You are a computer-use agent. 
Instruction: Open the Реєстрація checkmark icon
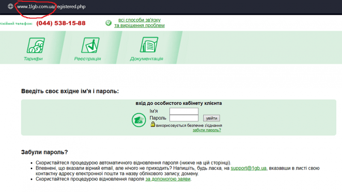(90, 45)
